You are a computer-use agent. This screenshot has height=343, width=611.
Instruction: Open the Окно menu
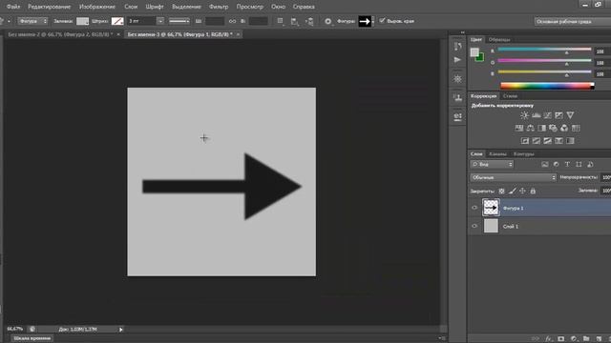[278, 7]
